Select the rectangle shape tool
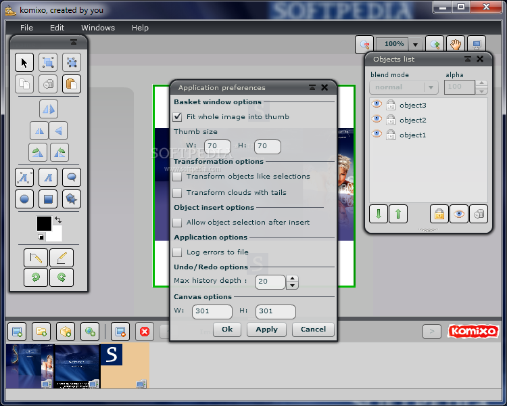The height and width of the screenshot is (406, 507). (x=48, y=199)
